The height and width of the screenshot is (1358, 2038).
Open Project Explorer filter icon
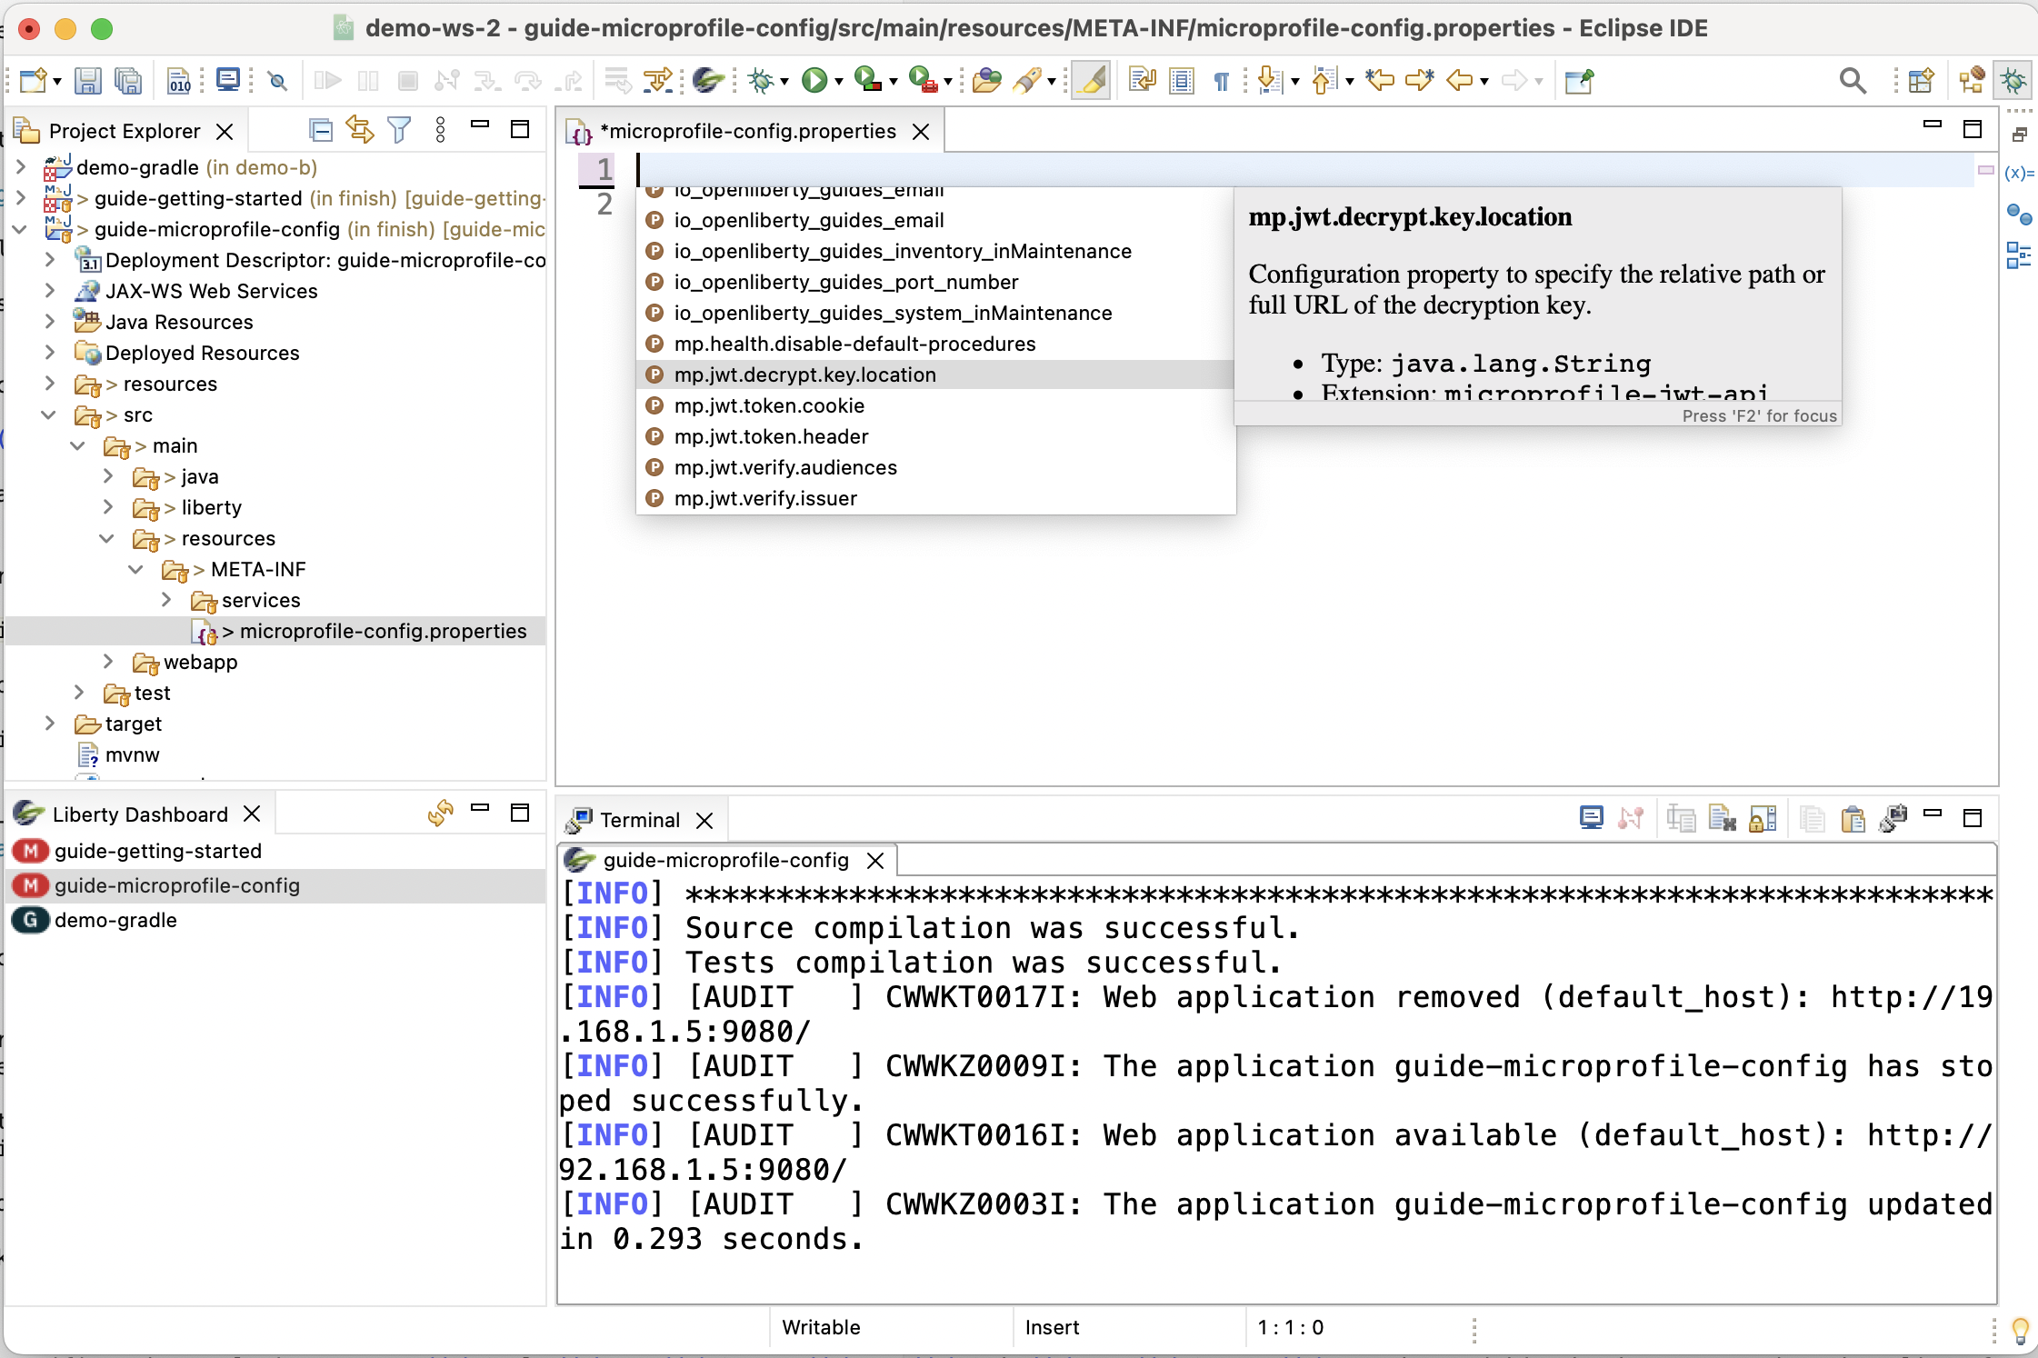point(398,131)
